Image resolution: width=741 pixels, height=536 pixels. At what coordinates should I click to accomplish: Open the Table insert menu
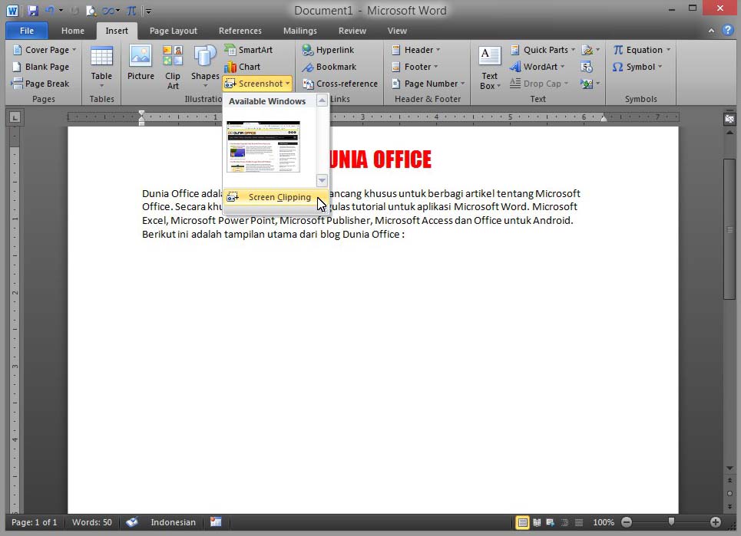click(101, 67)
